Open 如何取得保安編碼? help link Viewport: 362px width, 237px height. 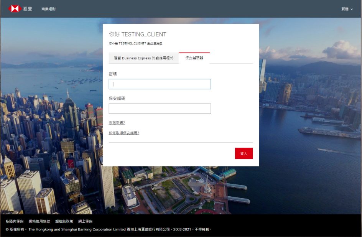pos(124,133)
